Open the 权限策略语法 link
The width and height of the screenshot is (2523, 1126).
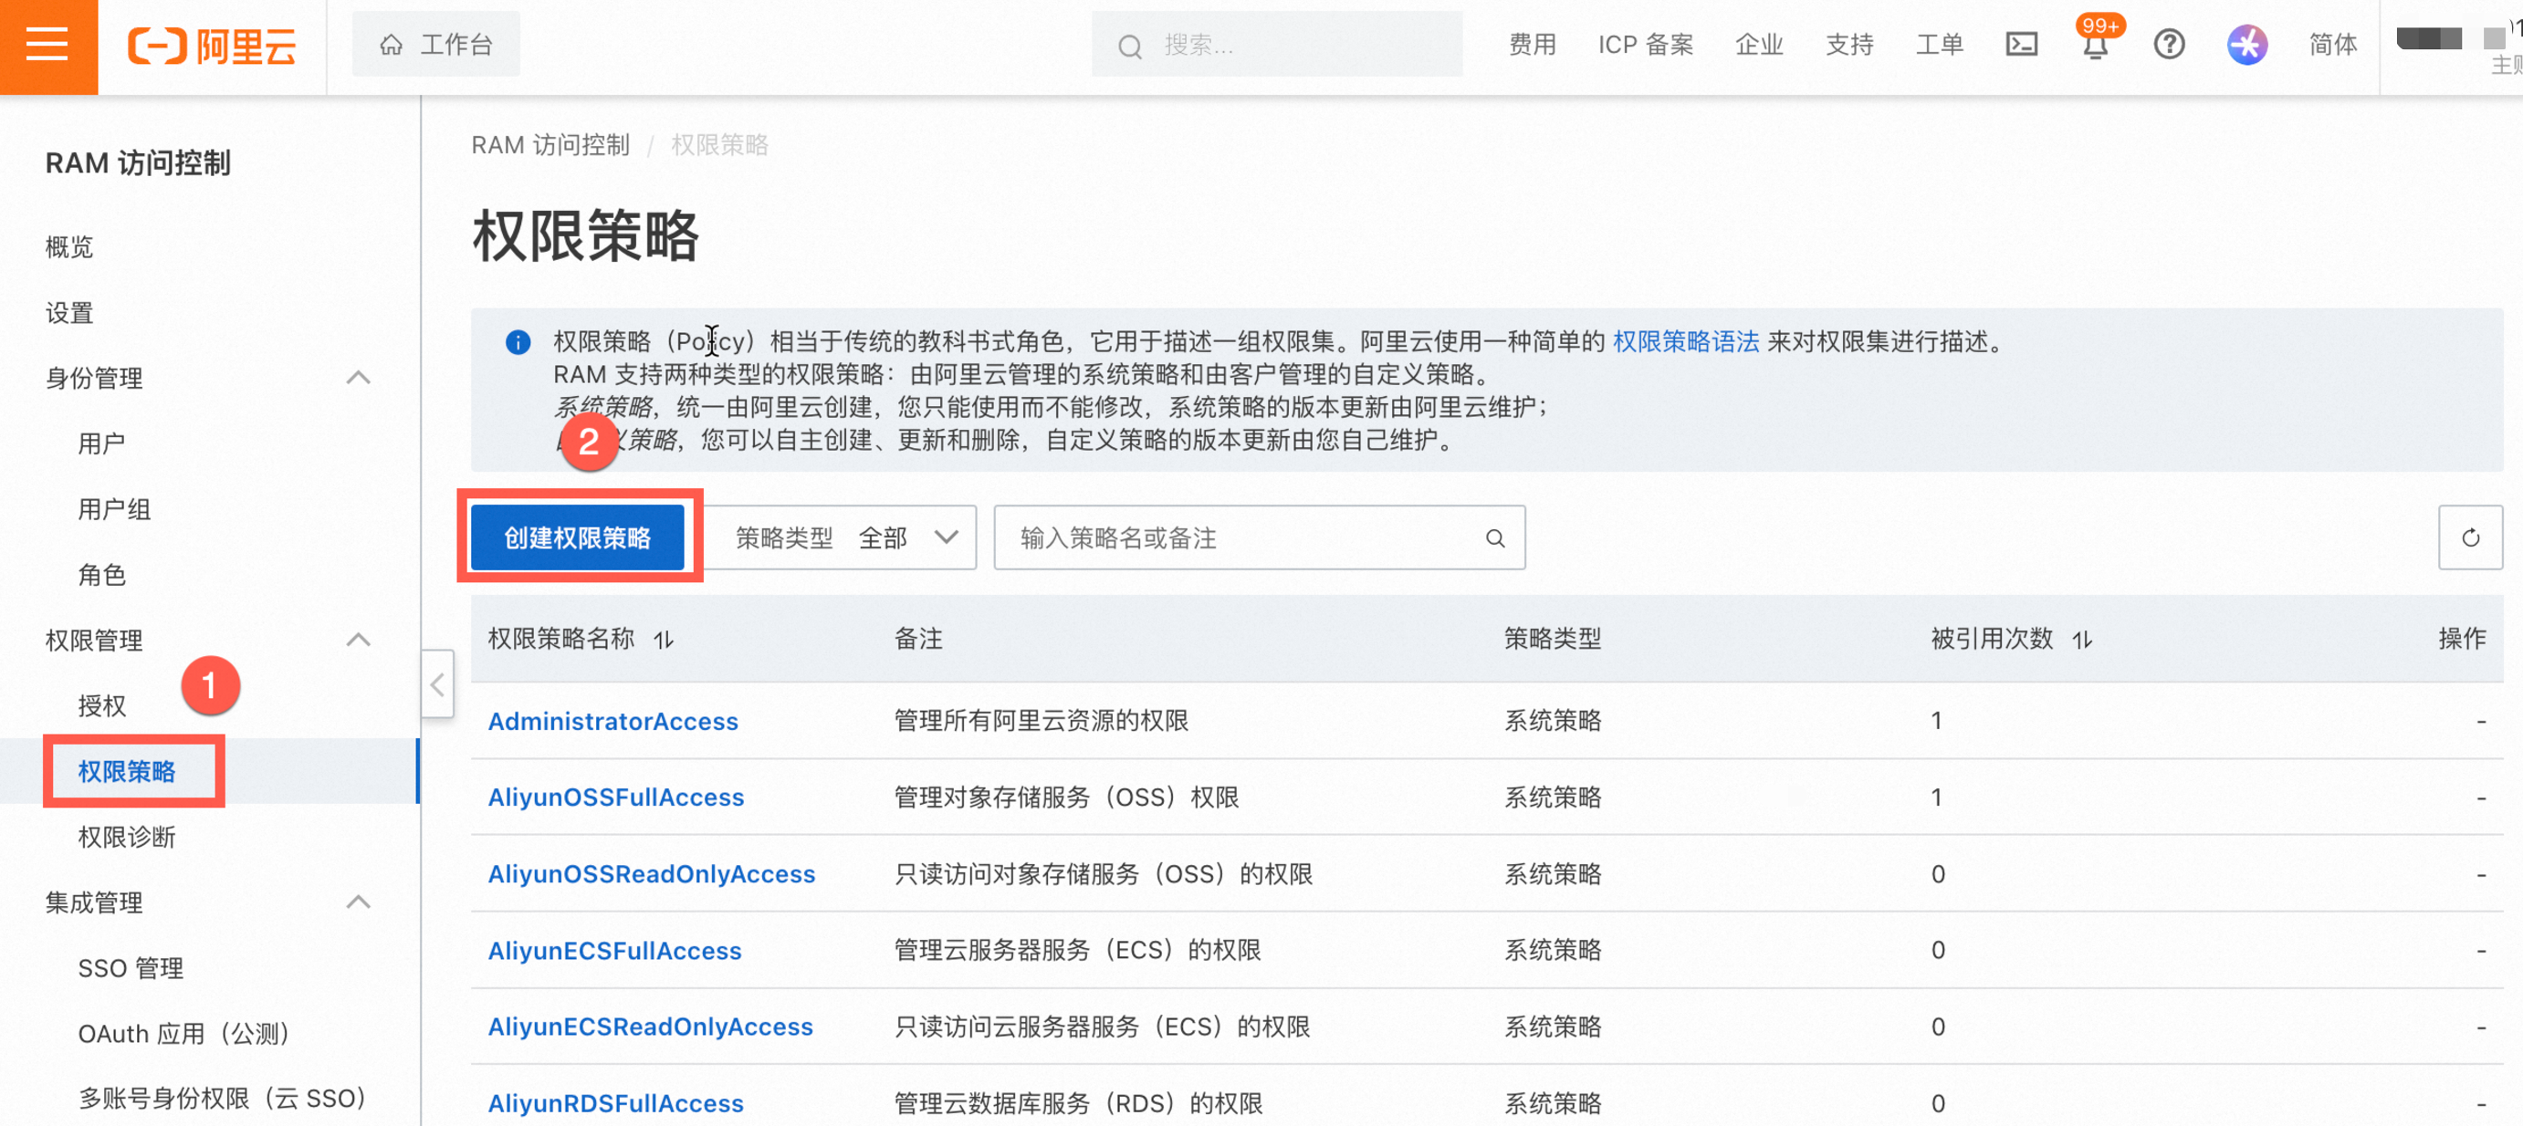[1686, 341]
